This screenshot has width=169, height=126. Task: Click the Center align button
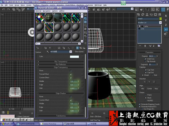(x=149, y=89)
